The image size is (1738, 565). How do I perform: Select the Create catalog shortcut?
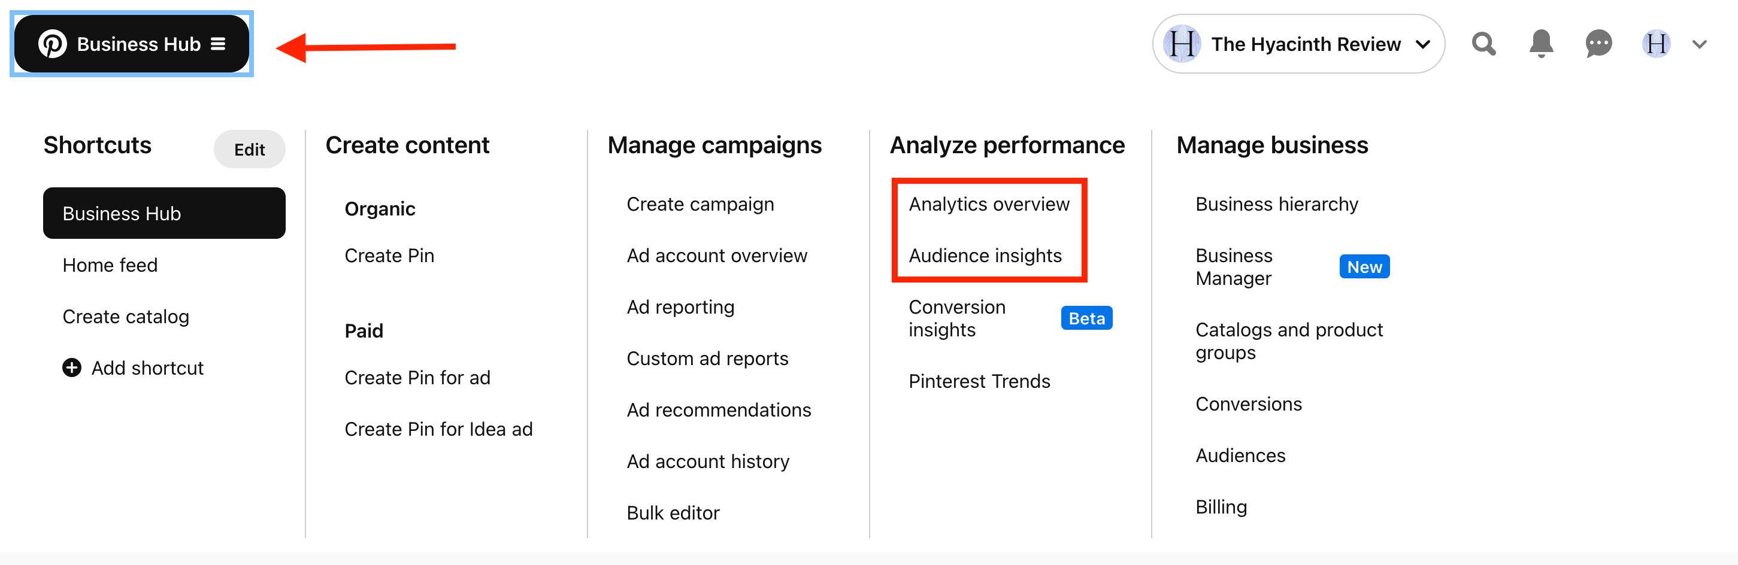[x=126, y=315]
